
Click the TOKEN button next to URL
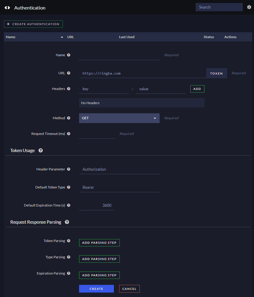point(217,73)
